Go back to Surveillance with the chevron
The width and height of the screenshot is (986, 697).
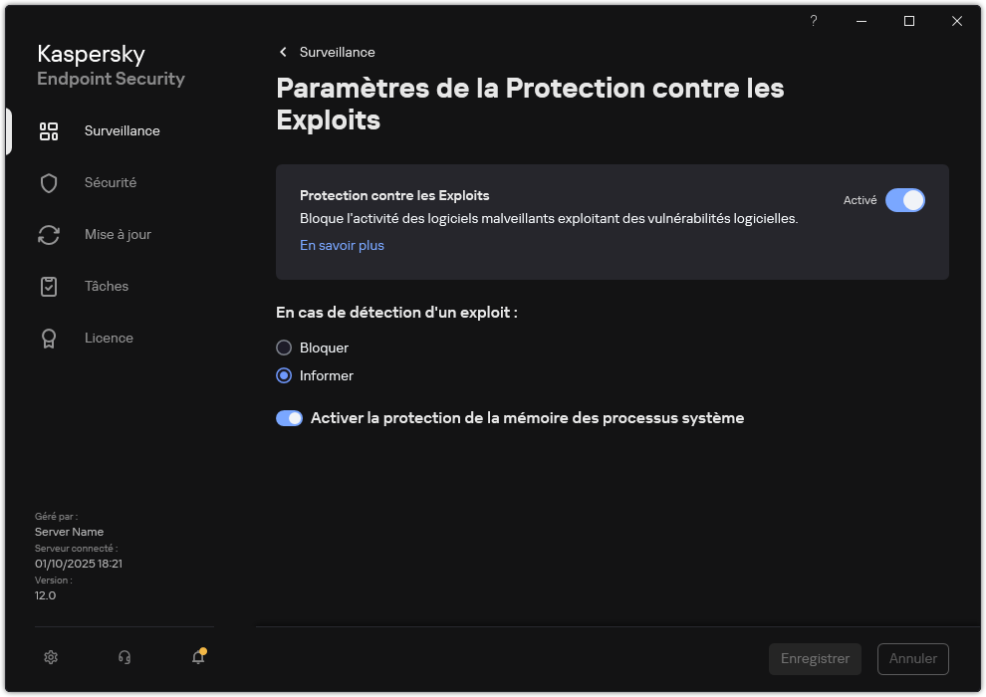282,52
